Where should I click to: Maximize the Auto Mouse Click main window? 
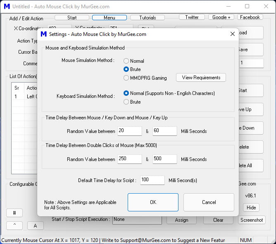tap(247, 6)
